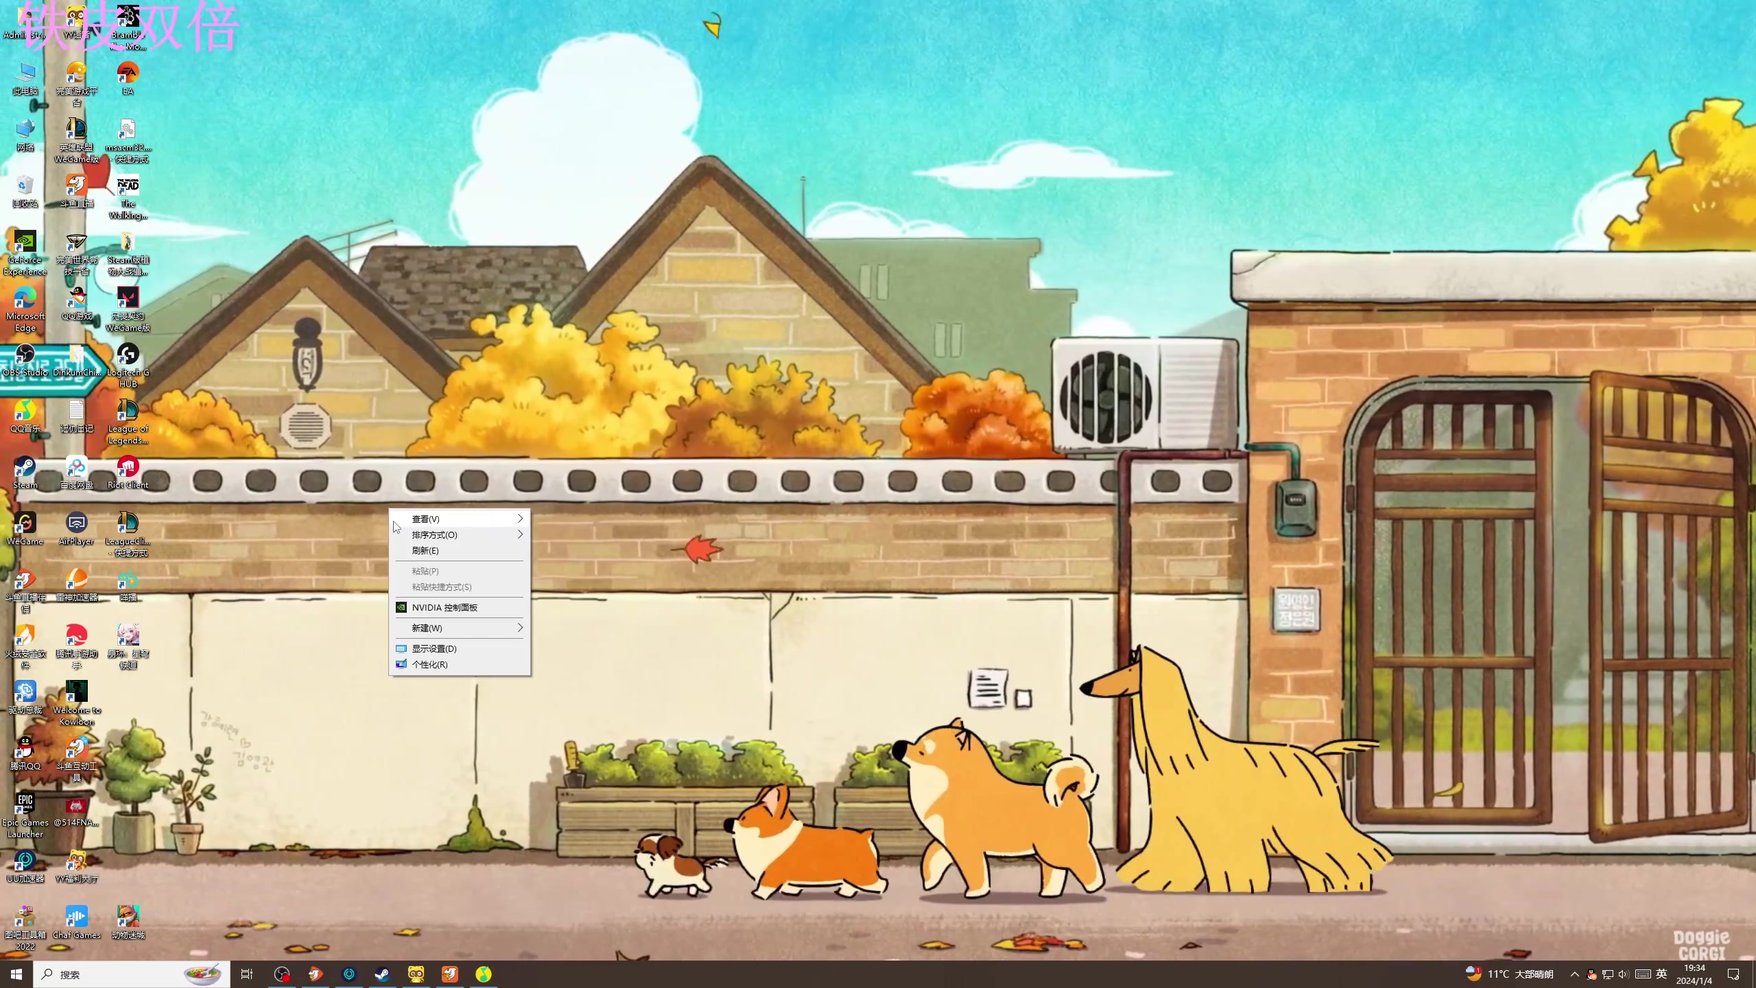Open Logitech G HUB shortcut
Image resolution: width=1756 pixels, height=988 pixels.
pyautogui.click(x=128, y=355)
